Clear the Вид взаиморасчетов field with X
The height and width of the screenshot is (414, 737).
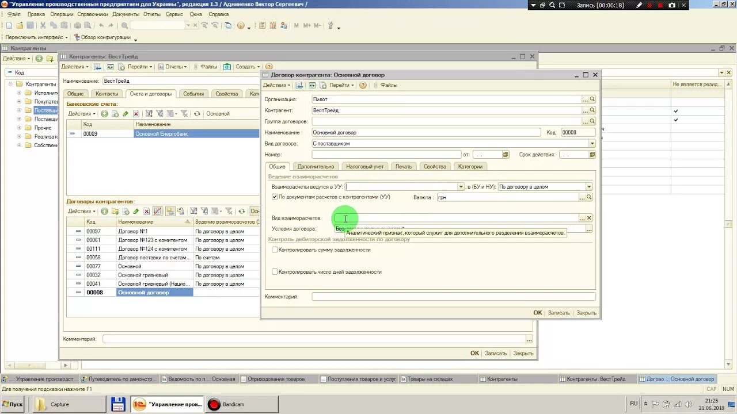coord(589,218)
